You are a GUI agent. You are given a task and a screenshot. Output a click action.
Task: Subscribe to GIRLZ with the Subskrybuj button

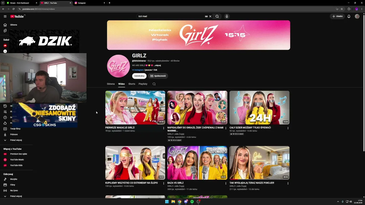click(x=139, y=76)
